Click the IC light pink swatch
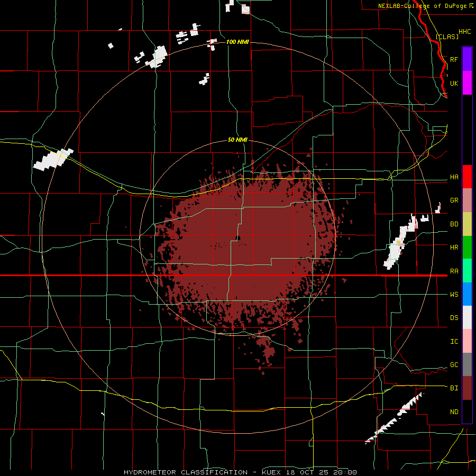This screenshot has height=476, width=476. click(467, 341)
